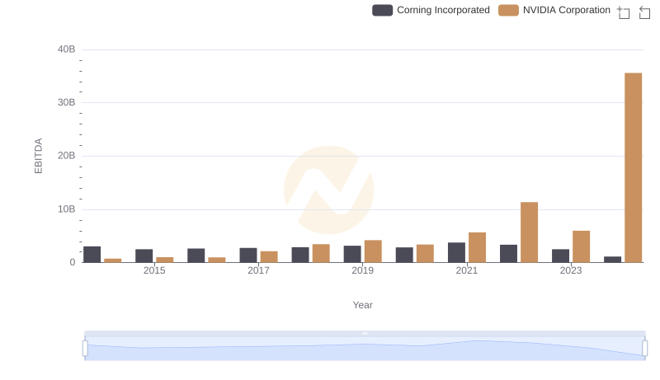The width and height of the screenshot is (660, 380).
Task: Toggle NVIDIA Corporation legend series
Action: [554, 10]
